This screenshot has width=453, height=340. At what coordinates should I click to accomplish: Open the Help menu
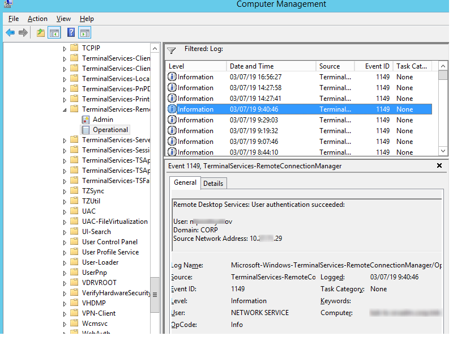coord(87,19)
